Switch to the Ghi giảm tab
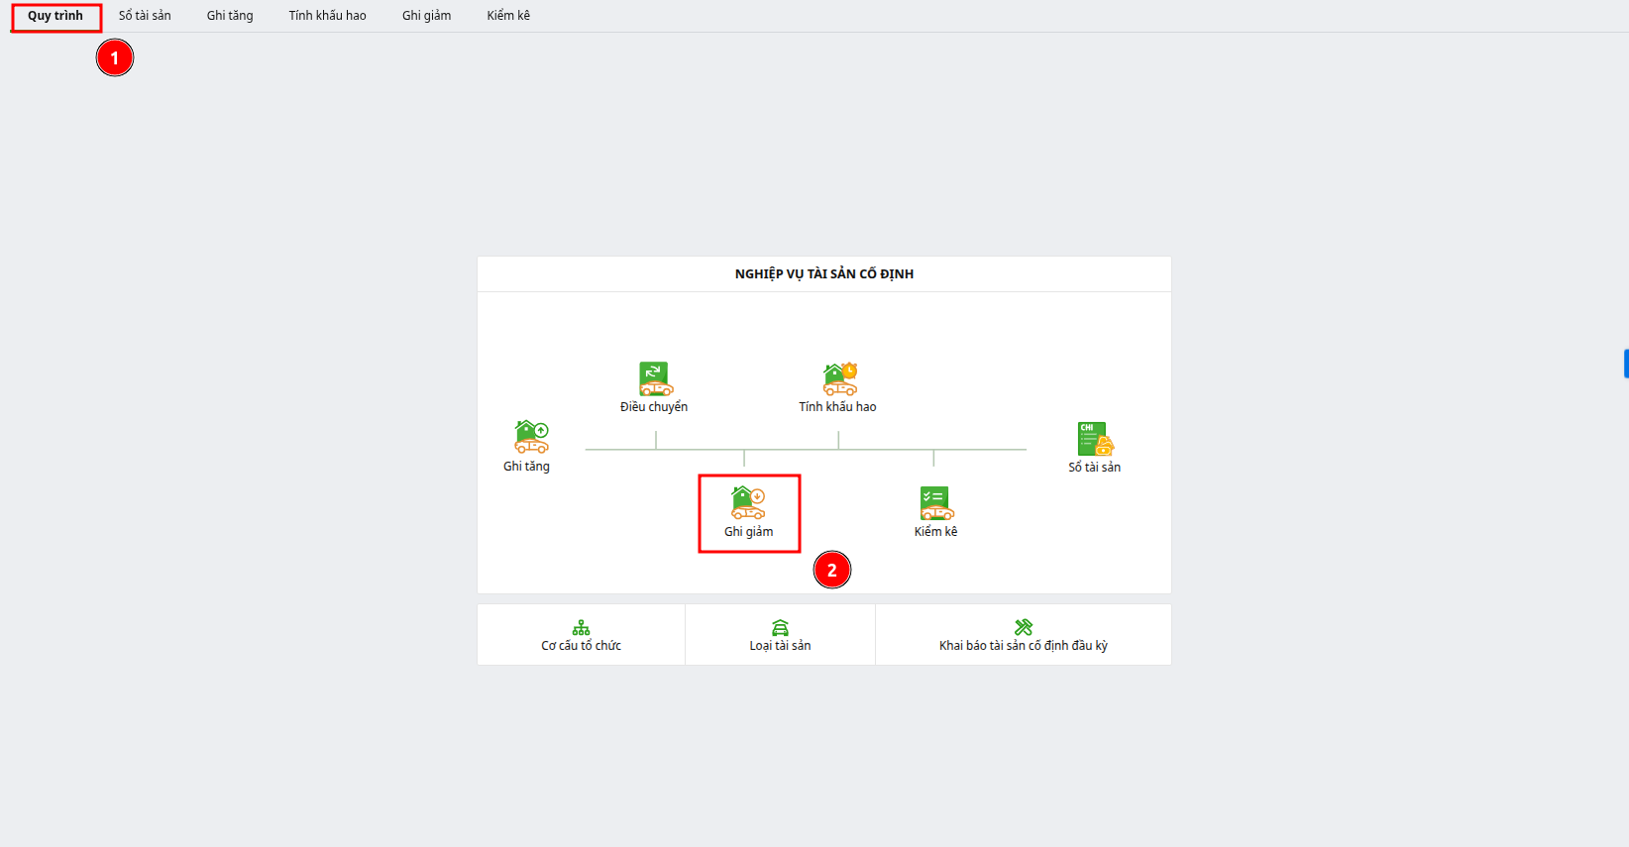 [427, 16]
